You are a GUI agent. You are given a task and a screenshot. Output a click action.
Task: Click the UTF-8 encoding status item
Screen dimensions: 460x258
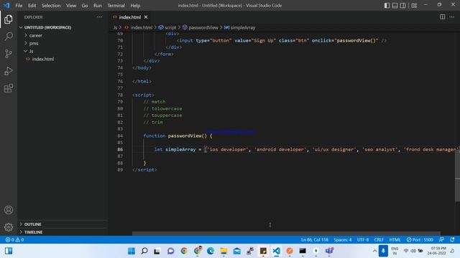[x=363, y=239]
